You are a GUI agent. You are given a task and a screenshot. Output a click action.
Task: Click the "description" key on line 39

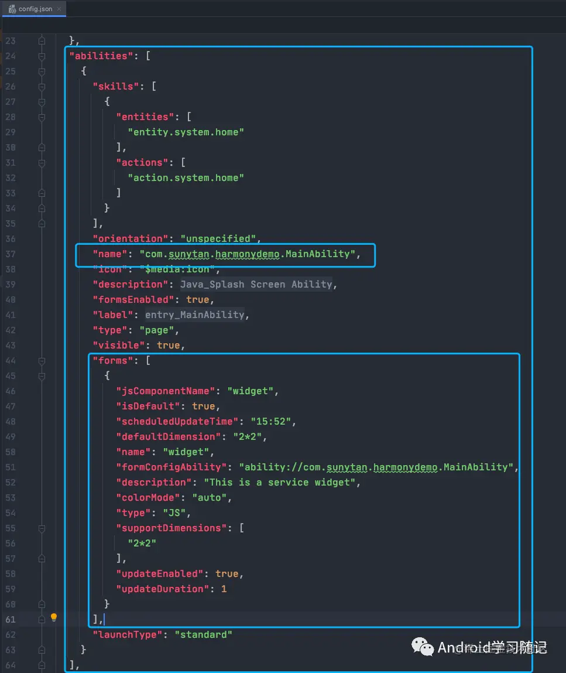coord(131,285)
